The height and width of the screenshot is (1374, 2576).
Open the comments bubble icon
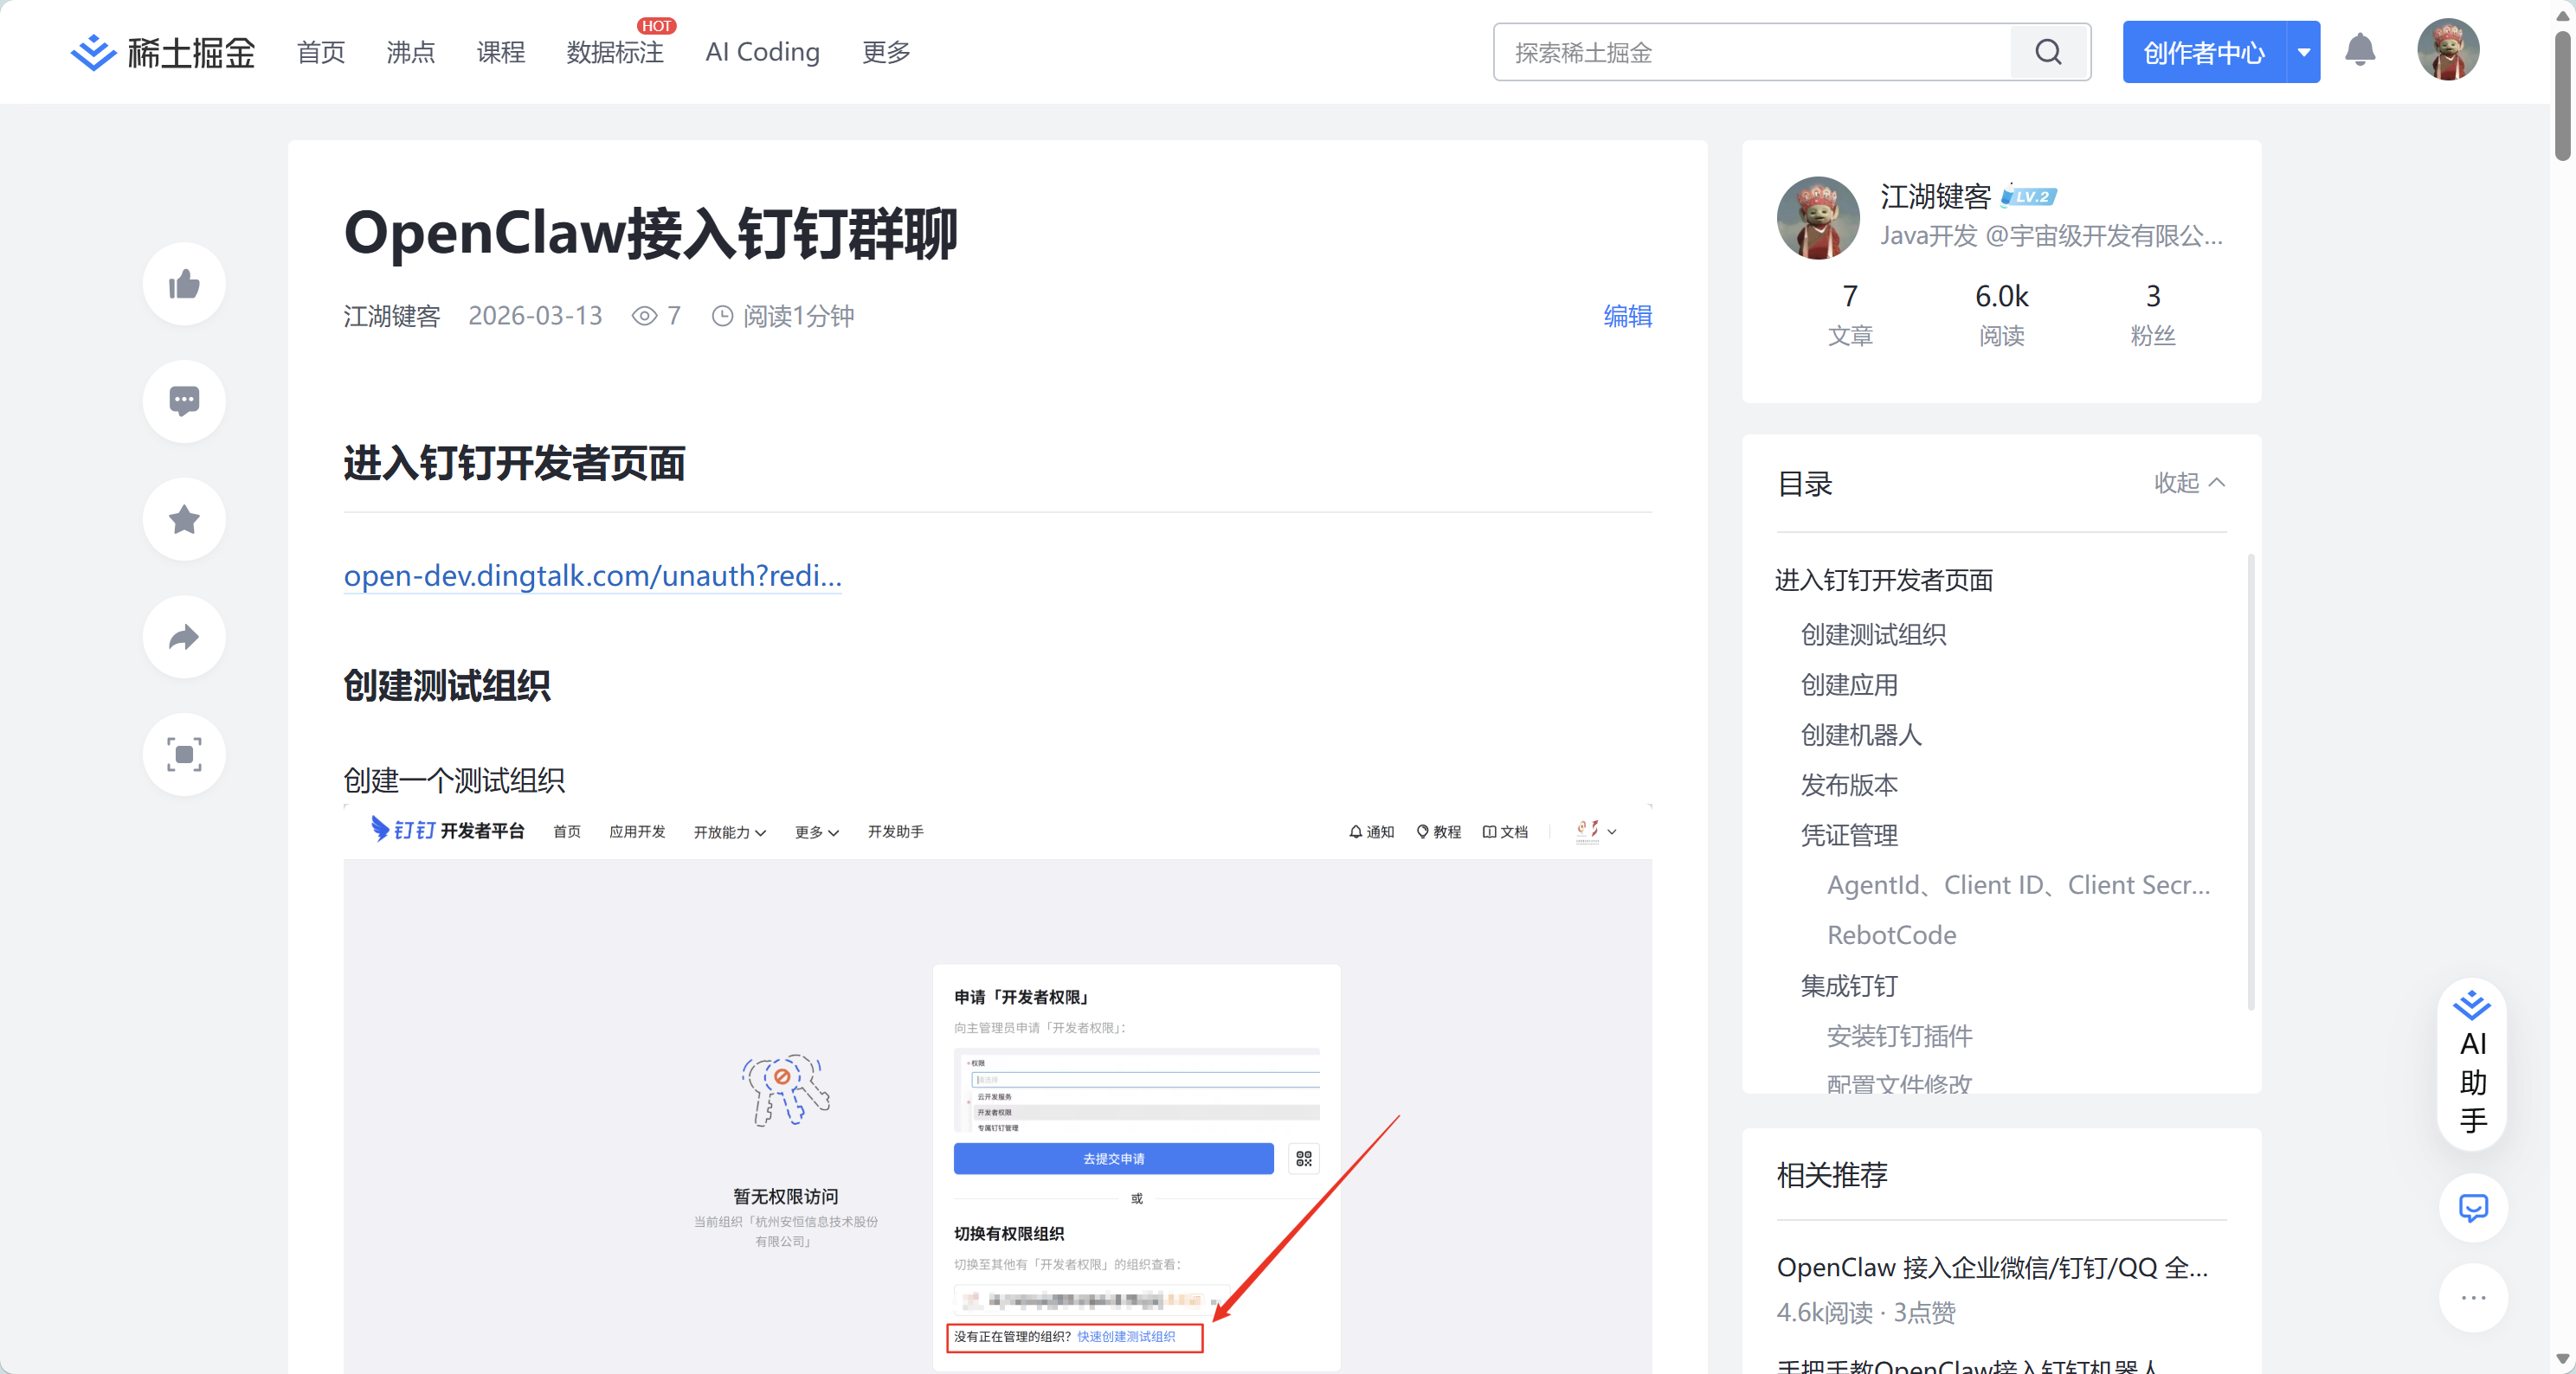(x=184, y=401)
